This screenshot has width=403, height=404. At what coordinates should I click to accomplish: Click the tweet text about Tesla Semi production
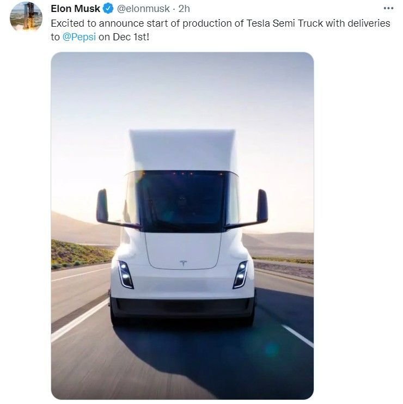(x=221, y=30)
